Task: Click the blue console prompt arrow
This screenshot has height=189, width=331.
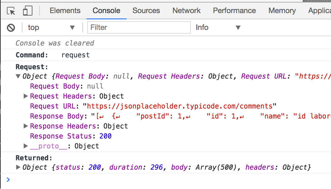Action: (8, 179)
